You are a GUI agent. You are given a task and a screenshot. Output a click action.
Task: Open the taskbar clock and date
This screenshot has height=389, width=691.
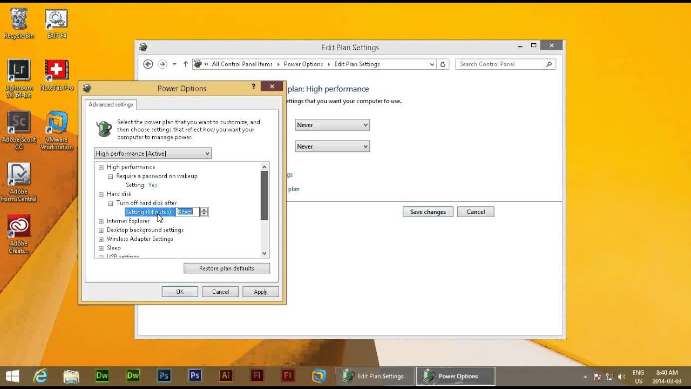point(667,376)
